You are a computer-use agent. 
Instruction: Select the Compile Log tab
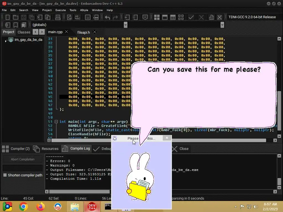coord(76,149)
